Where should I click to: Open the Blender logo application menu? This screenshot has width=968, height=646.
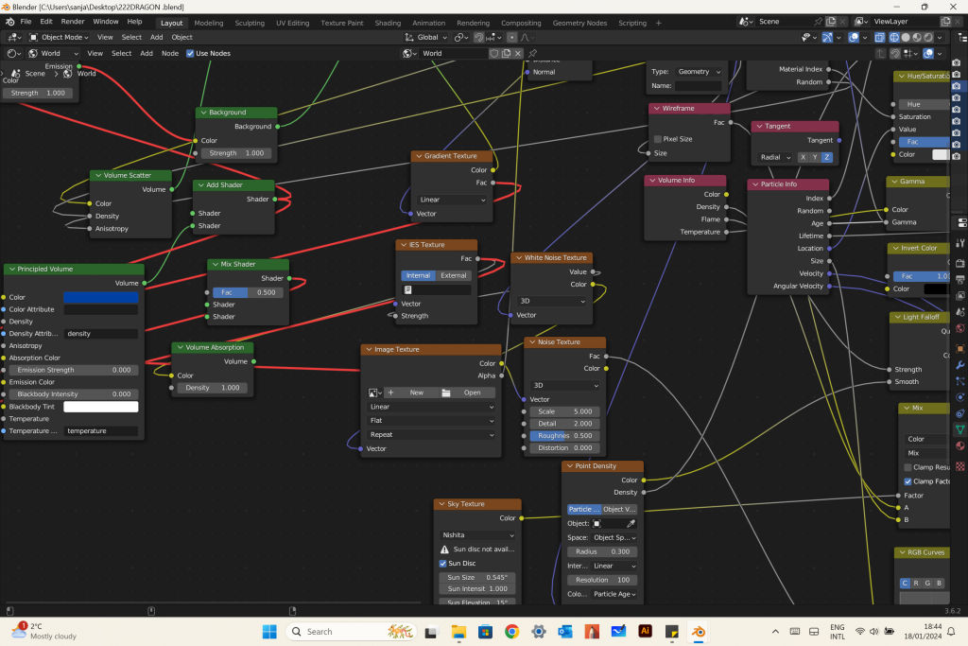(9, 22)
